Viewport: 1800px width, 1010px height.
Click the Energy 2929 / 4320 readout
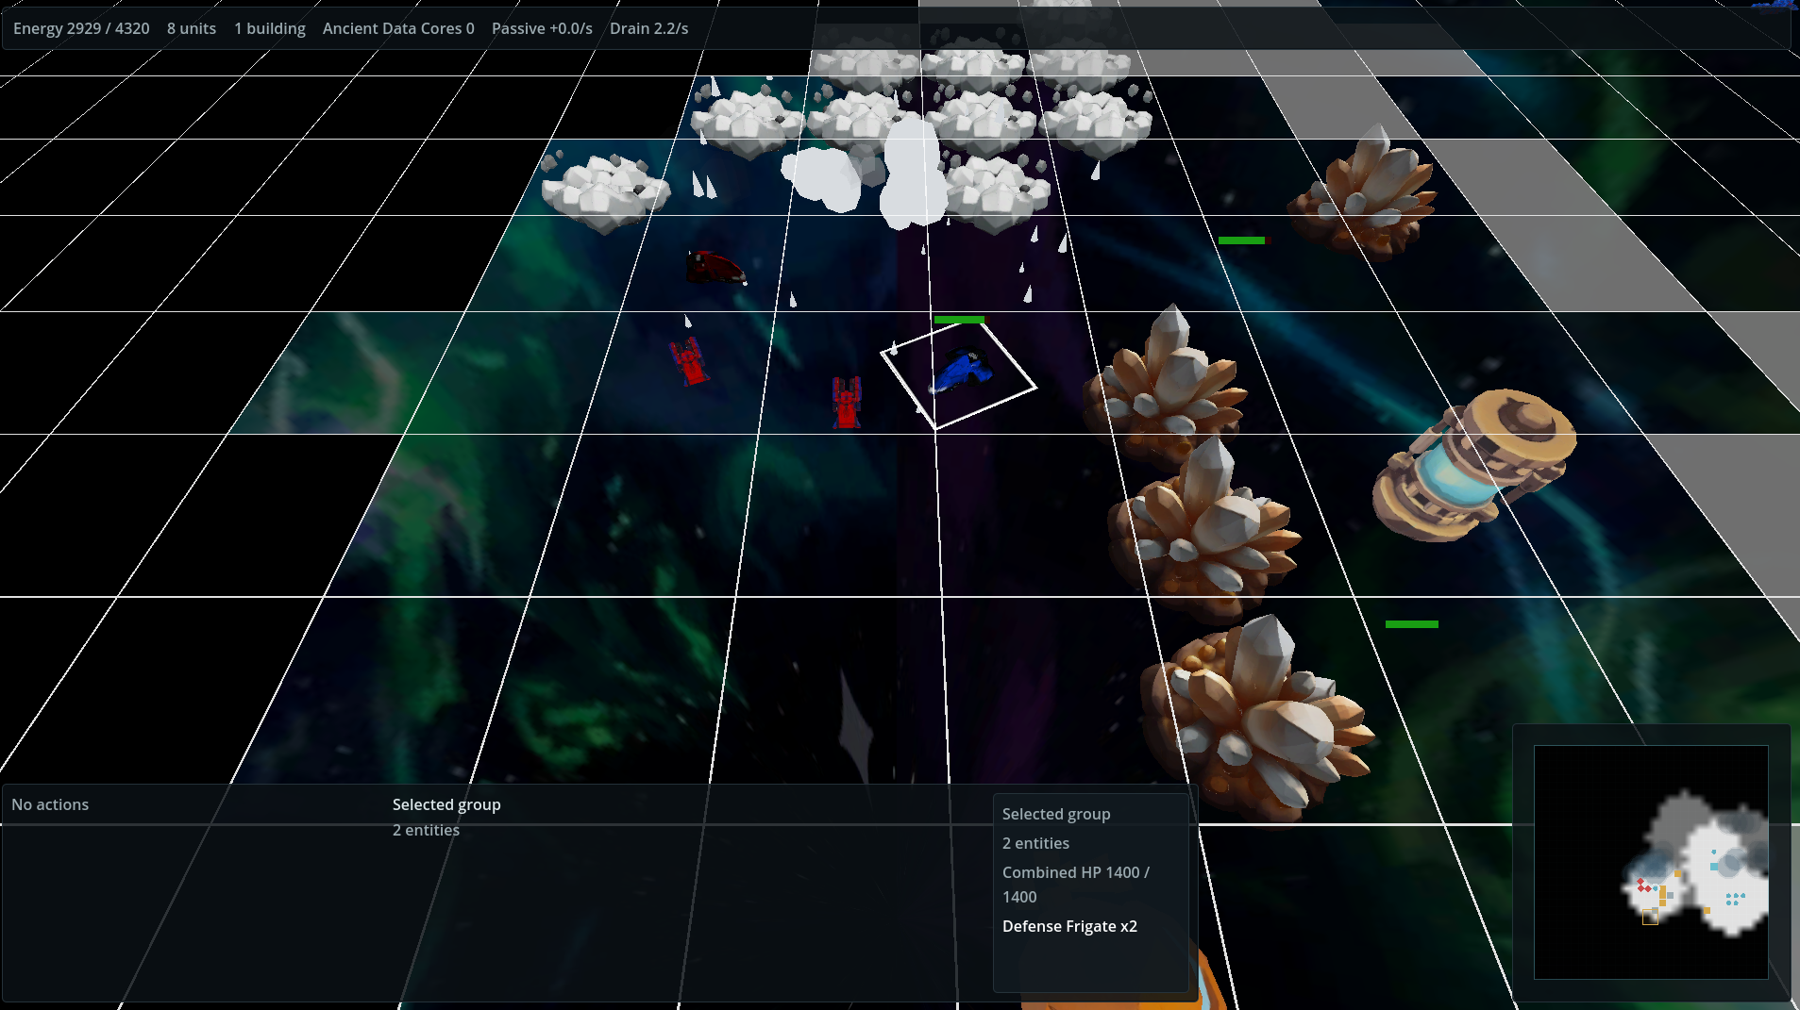click(x=81, y=28)
